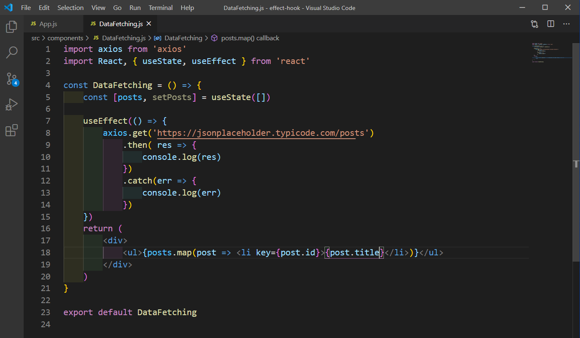Viewport: 580px width, 338px height.
Task: Click 'posts.map' on line 18
Action: pyautogui.click(x=170, y=252)
